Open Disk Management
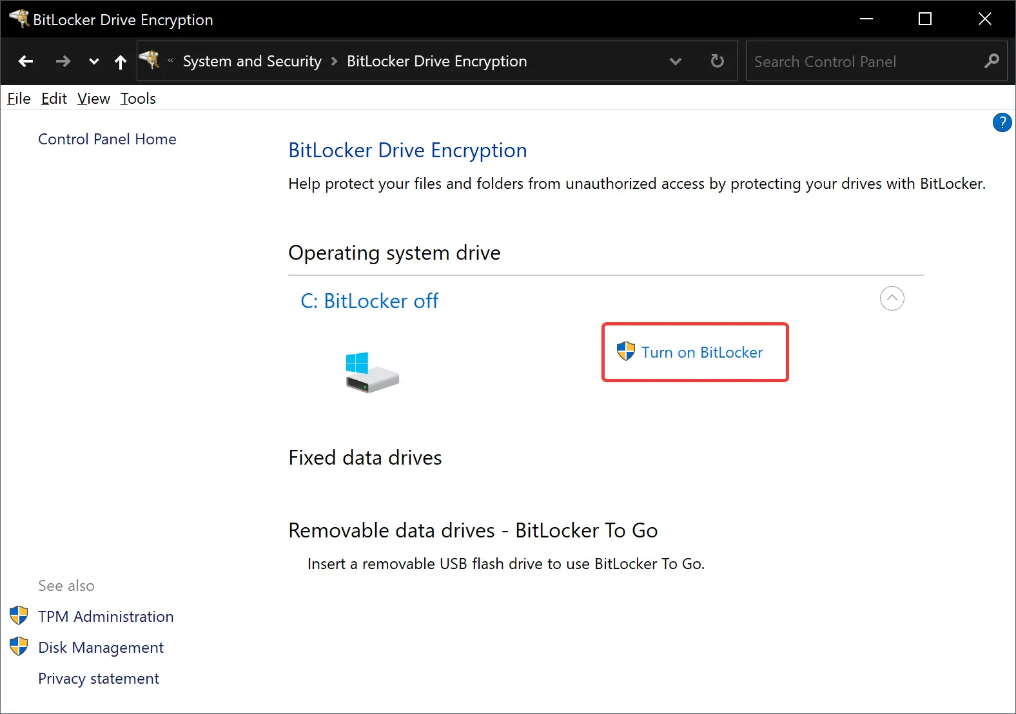 (101, 648)
